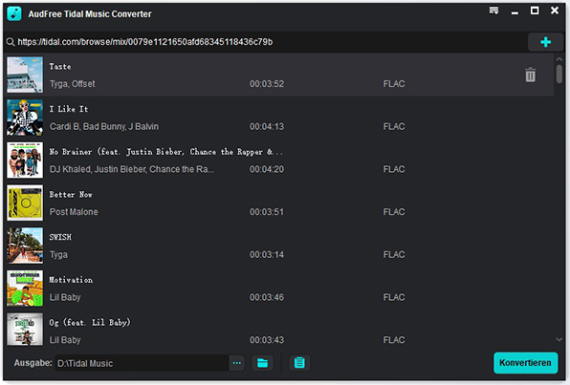
Task: Open the output folder icon
Action: click(262, 363)
